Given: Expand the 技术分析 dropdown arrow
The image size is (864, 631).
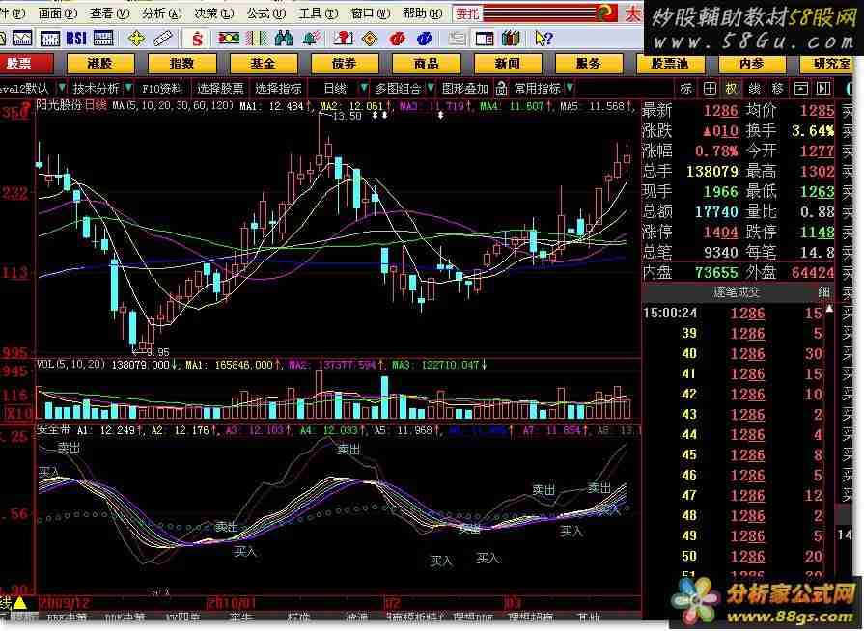Looking at the screenshot, I should coord(128,88).
